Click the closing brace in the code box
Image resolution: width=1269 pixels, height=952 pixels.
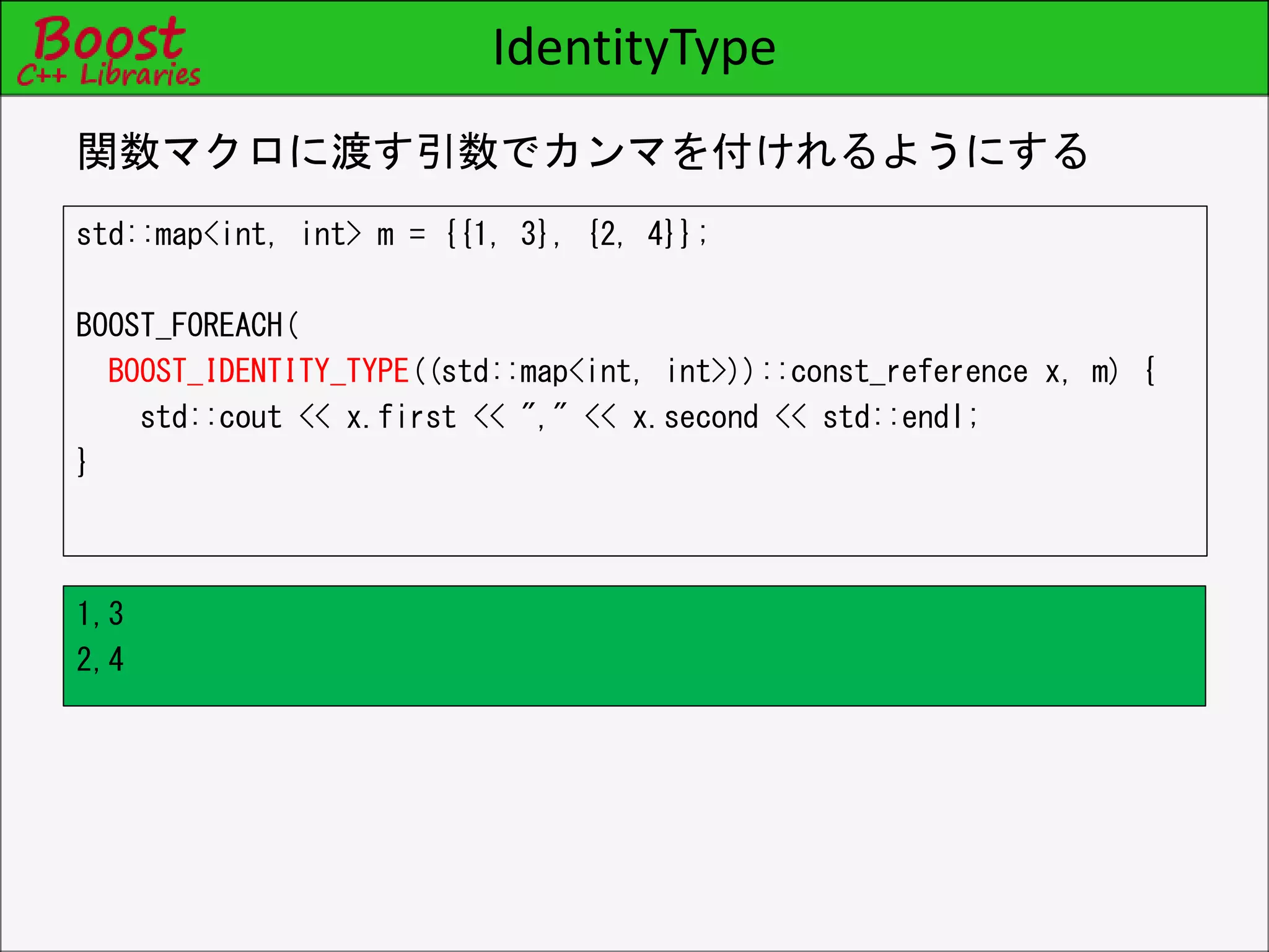pyautogui.click(x=81, y=462)
